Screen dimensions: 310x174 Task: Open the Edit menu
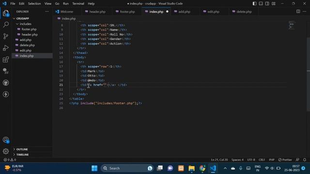pyautogui.click(x=21, y=3)
